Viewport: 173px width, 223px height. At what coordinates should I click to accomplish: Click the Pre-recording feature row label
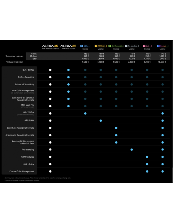[x=28, y=150]
